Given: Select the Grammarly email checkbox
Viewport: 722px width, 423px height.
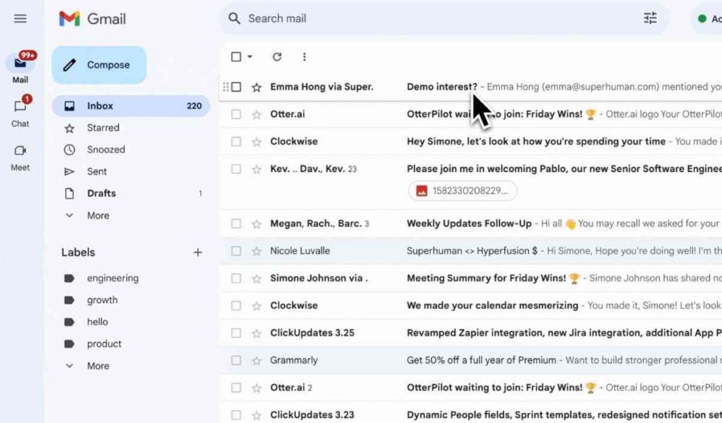Looking at the screenshot, I should [236, 360].
